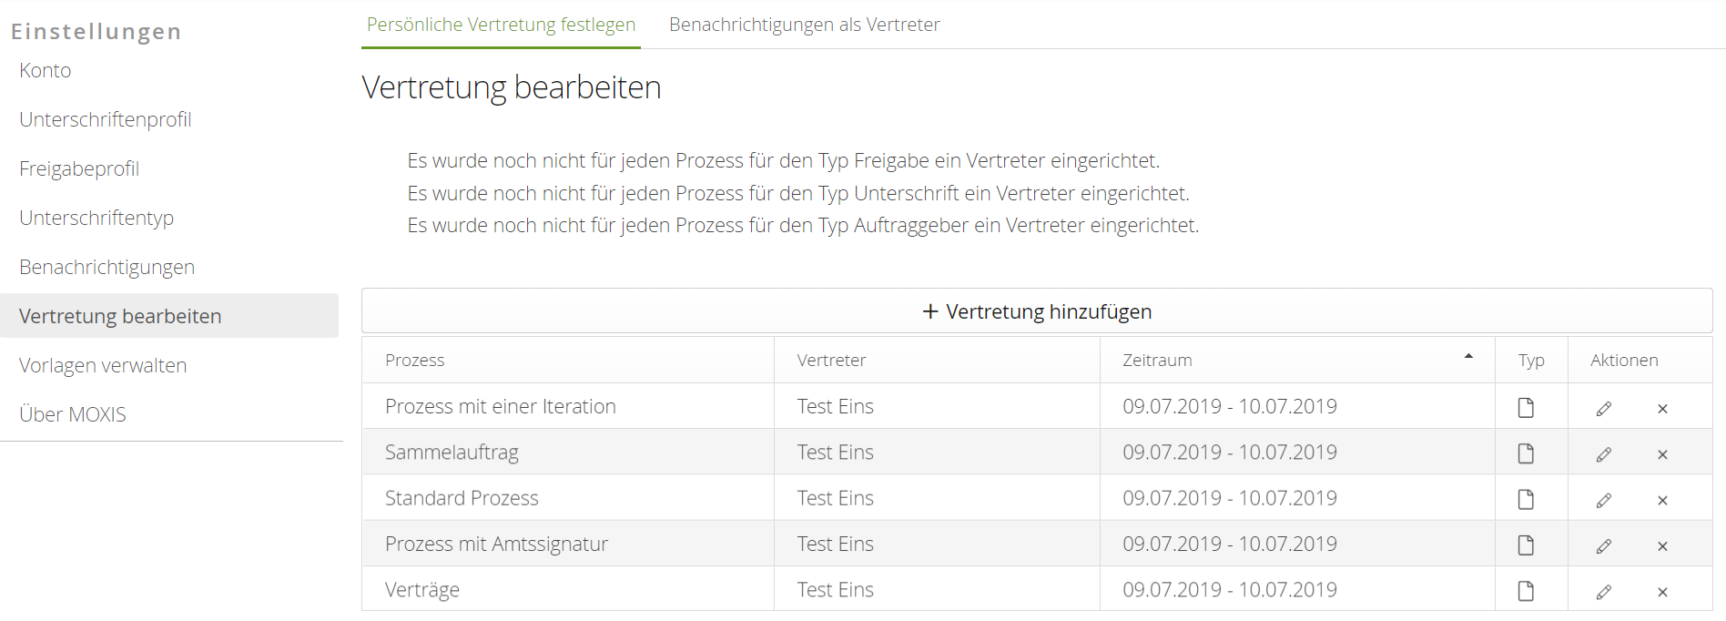Remove the Prozess mit einer Iteration Vertretung via X icon
The height and width of the screenshot is (621, 1726).
[1662, 407]
